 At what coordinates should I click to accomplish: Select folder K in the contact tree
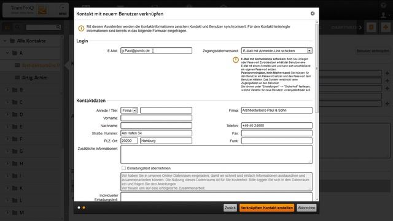tap(18, 188)
